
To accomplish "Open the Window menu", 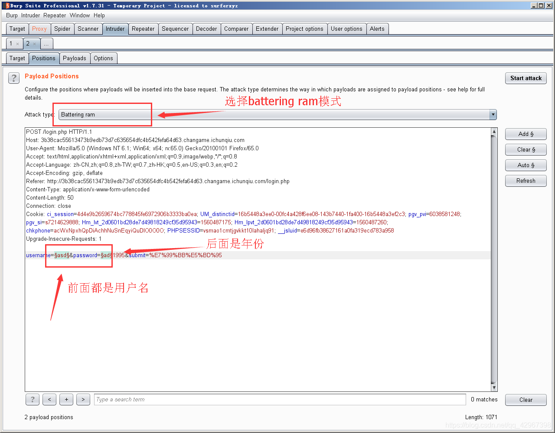I will 80,15.
